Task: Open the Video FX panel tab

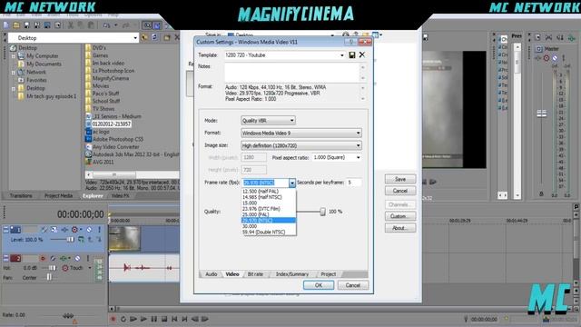Action: (120, 196)
